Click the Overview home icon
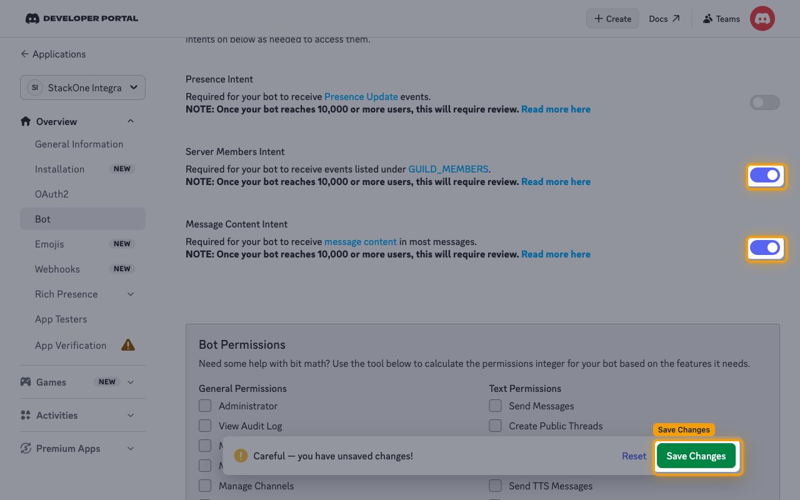800x500 pixels. coord(26,121)
